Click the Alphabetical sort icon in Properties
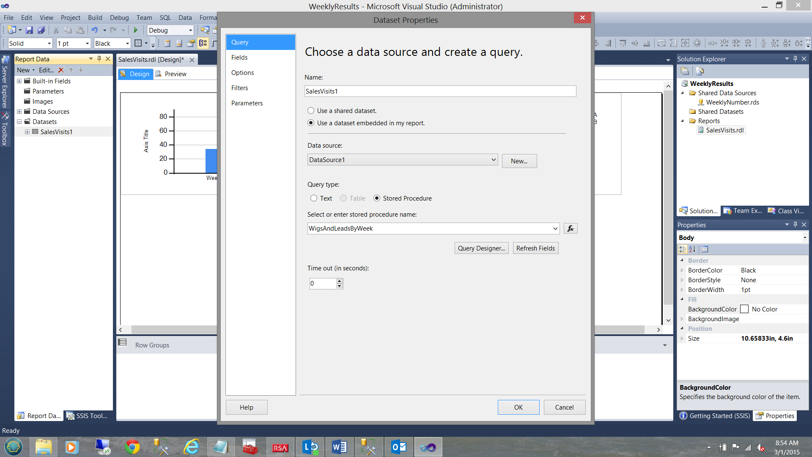 point(692,249)
